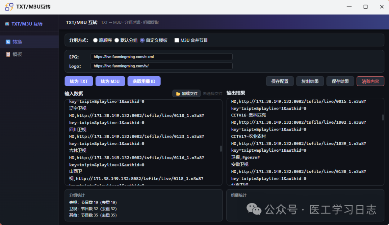Click inside the EPG URL input field
Viewport: 389px width, 225px height.
(x=161, y=56)
